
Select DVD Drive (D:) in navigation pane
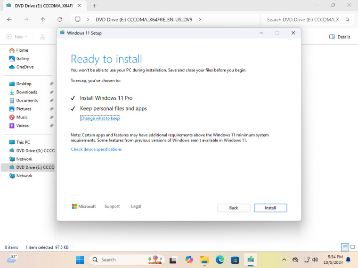[32, 150]
